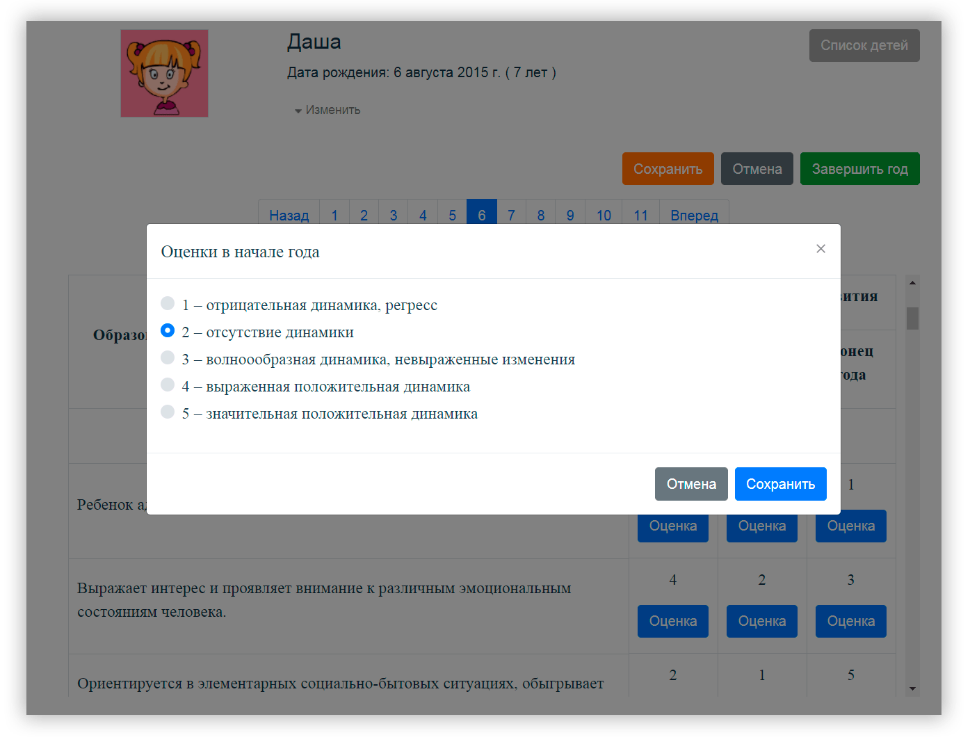Click Назад pagination link

[x=289, y=214]
